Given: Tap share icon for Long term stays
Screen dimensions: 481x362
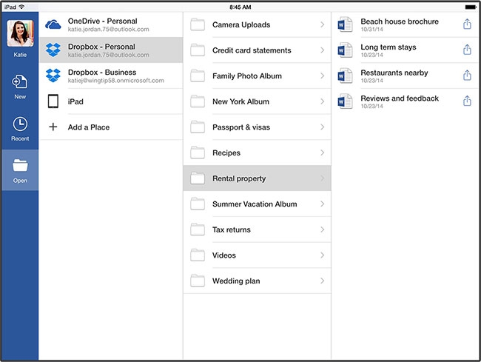Looking at the screenshot, I should pos(467,50).
